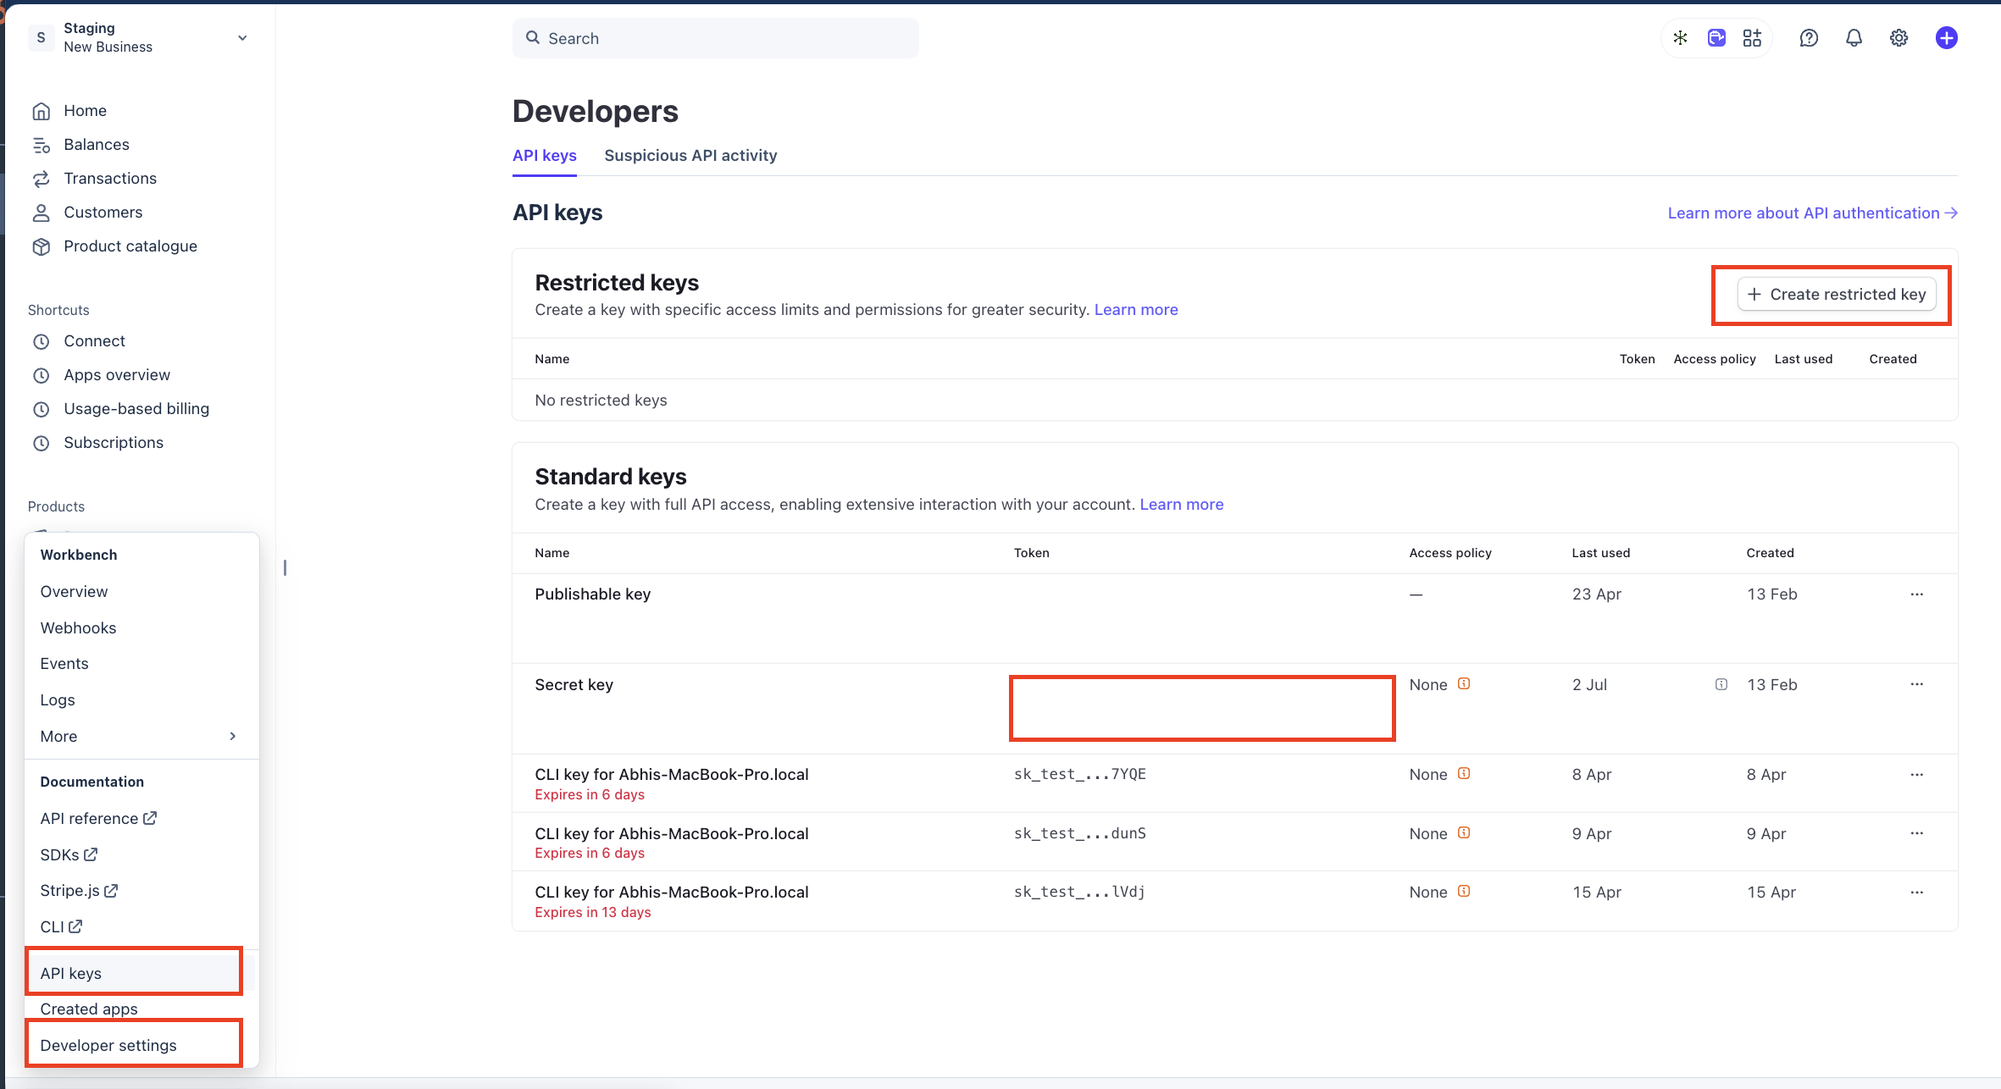Viewport: 2001px width, 1089px height.
Task: Click 'Expires in 13 days' text
Action: click(592, 913)
